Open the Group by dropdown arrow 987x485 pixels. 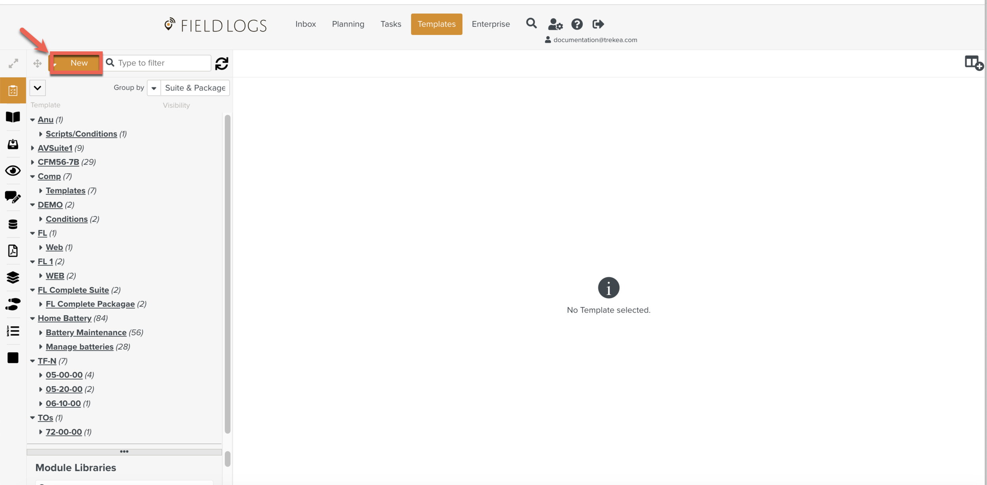click(154, 88)
